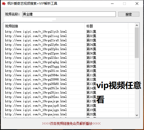This screenshot has height=130, width=144.
Task: Click the red 双击视频链接免会员解析播放 notice
Action: coord(71,123)
